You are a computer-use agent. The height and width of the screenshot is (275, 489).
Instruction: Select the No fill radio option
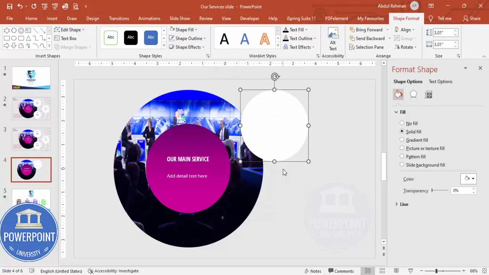[x=402, y=123]
